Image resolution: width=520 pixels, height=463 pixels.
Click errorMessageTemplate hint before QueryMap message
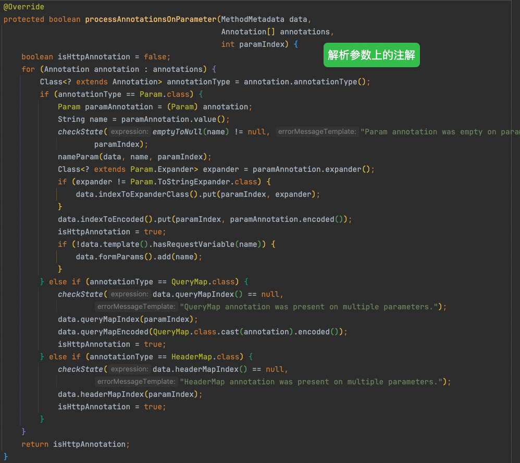click(x=137, y=307)
